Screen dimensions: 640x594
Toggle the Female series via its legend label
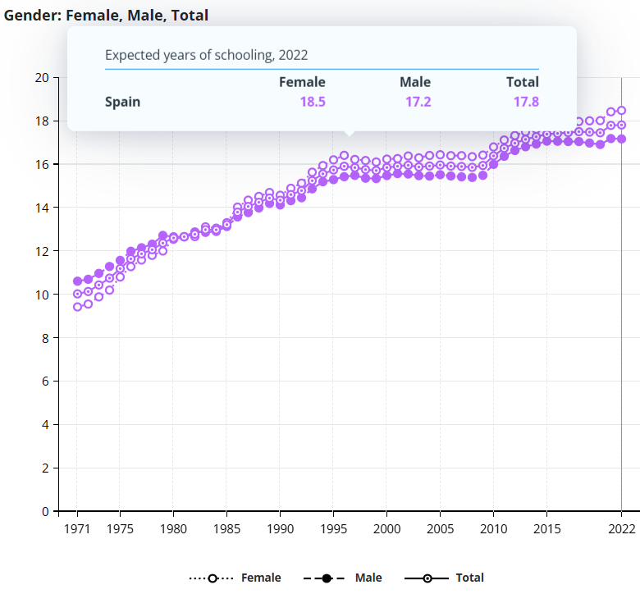tap(260, 578)
